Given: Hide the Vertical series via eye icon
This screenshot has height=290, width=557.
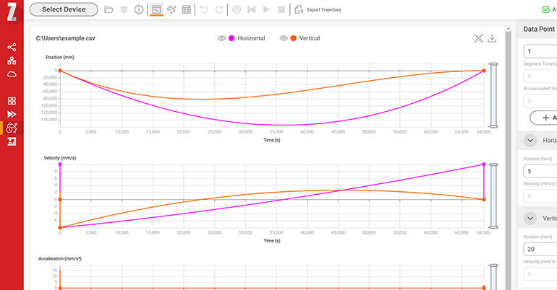Looking at the screenshot, I should point(284,38).
